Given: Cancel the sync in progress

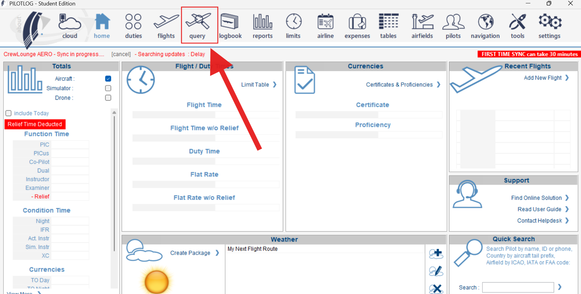Looking at the screenshot, I should pyautogui.click(x=121, y=54).
